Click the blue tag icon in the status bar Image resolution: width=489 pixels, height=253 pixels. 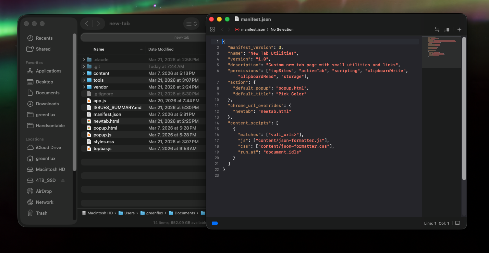[x=215, y=223]
